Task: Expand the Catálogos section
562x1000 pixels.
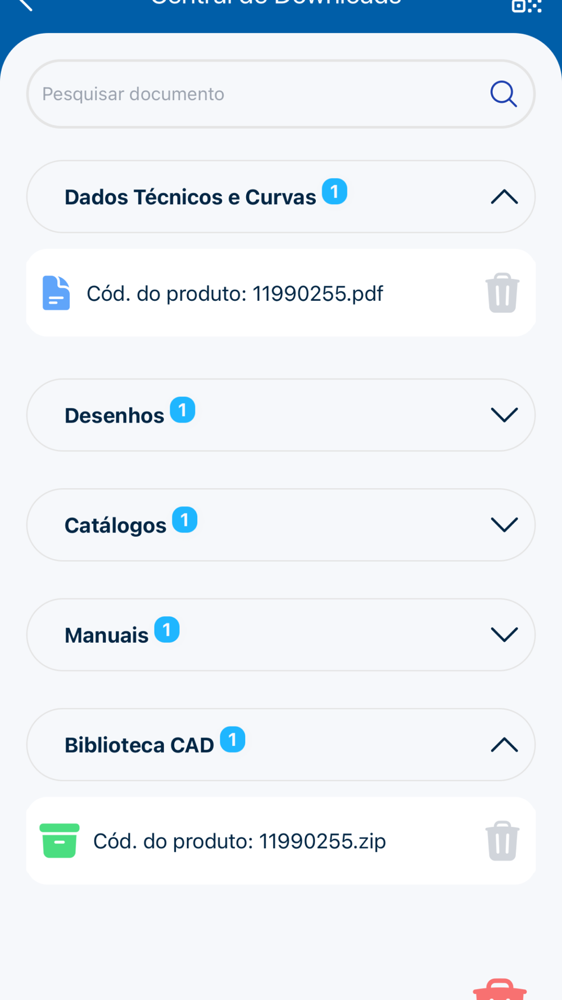Action: pos(504,525)
